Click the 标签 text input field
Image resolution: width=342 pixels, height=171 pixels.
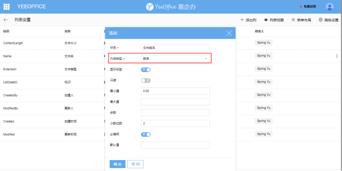175,48
